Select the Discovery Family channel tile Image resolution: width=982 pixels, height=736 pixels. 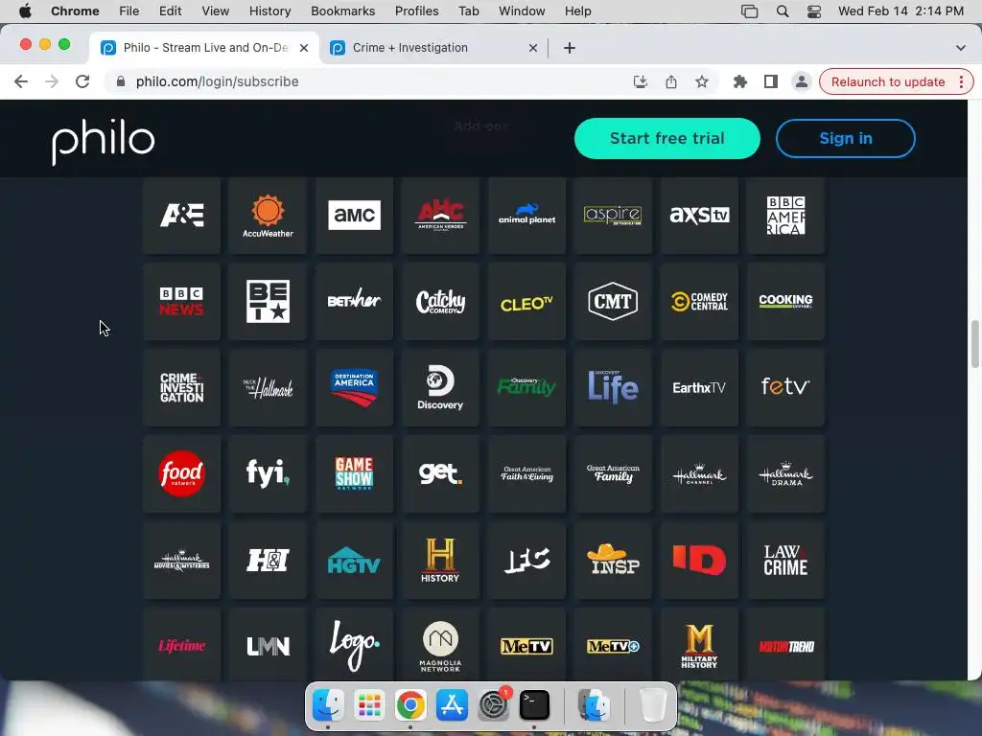coord(526,388)
